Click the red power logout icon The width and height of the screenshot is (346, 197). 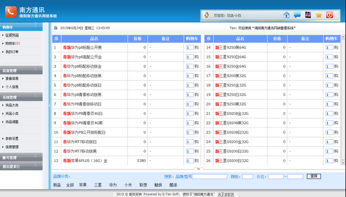coord(329,15)
